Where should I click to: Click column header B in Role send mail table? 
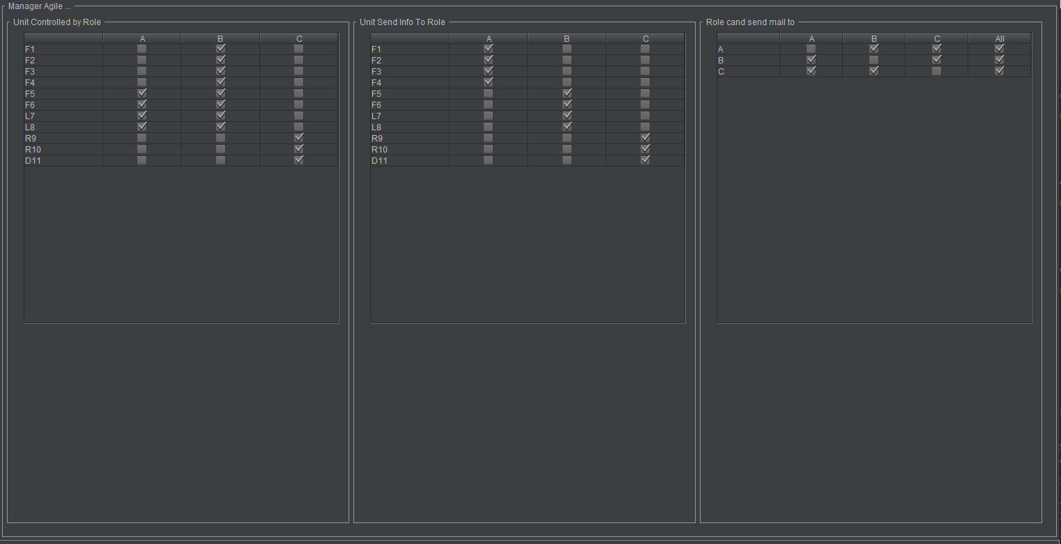[x=874, y=38]
